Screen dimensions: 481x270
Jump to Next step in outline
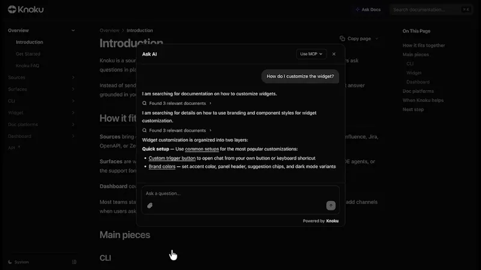point(413,110)
